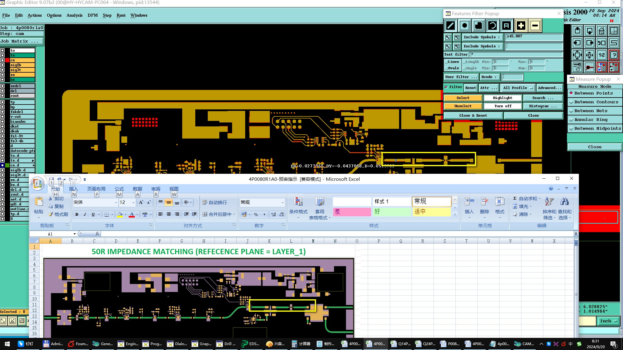Click the arc feature filter icon

pos(492,26)
